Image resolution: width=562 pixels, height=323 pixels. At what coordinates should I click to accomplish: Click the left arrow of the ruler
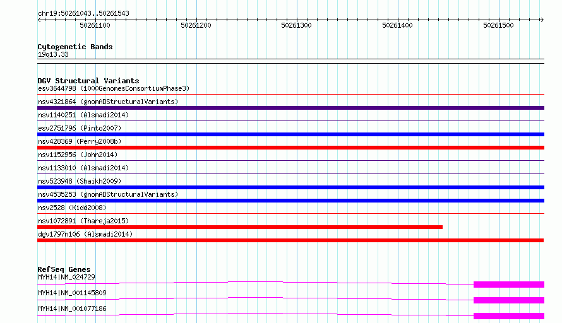tap(40, 20)
